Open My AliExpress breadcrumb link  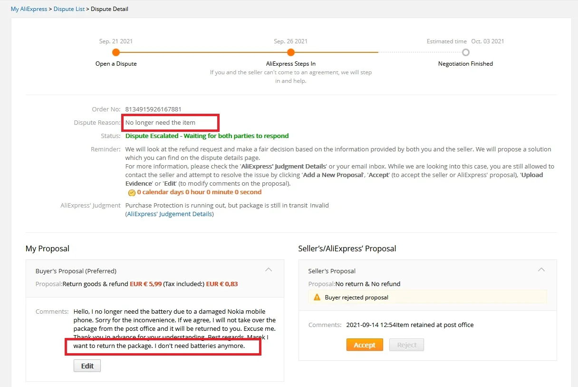pyautogui.click(x=29, y=9)
